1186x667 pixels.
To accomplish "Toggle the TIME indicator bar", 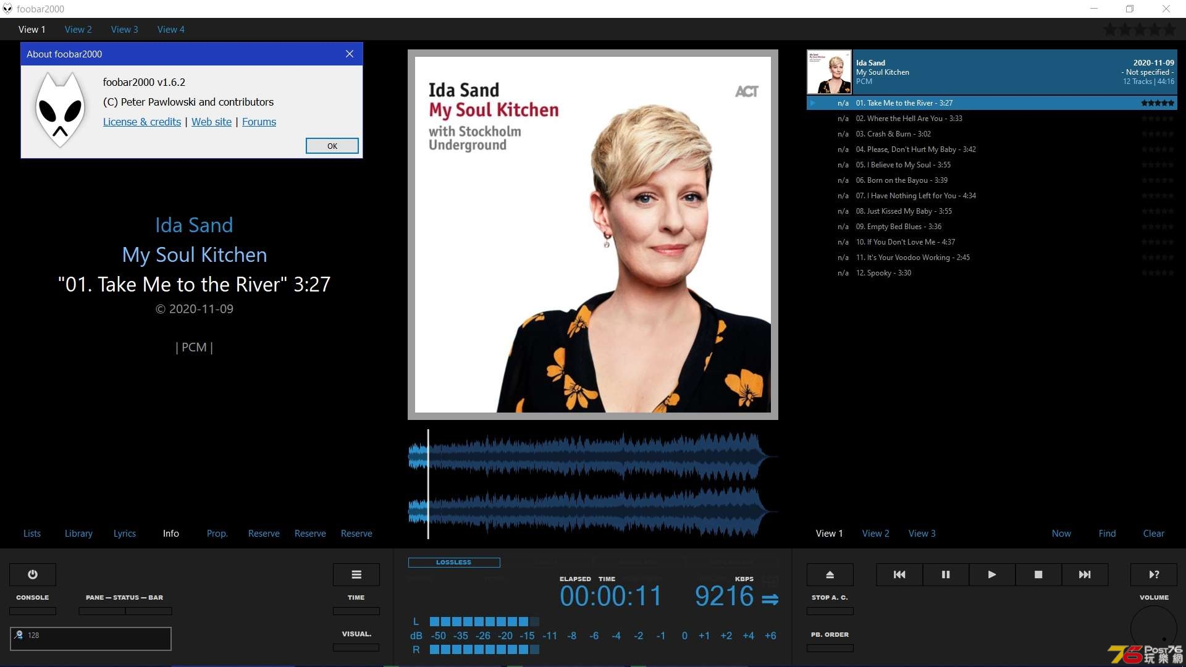I will pyautogui.click(x=356, y=611).
